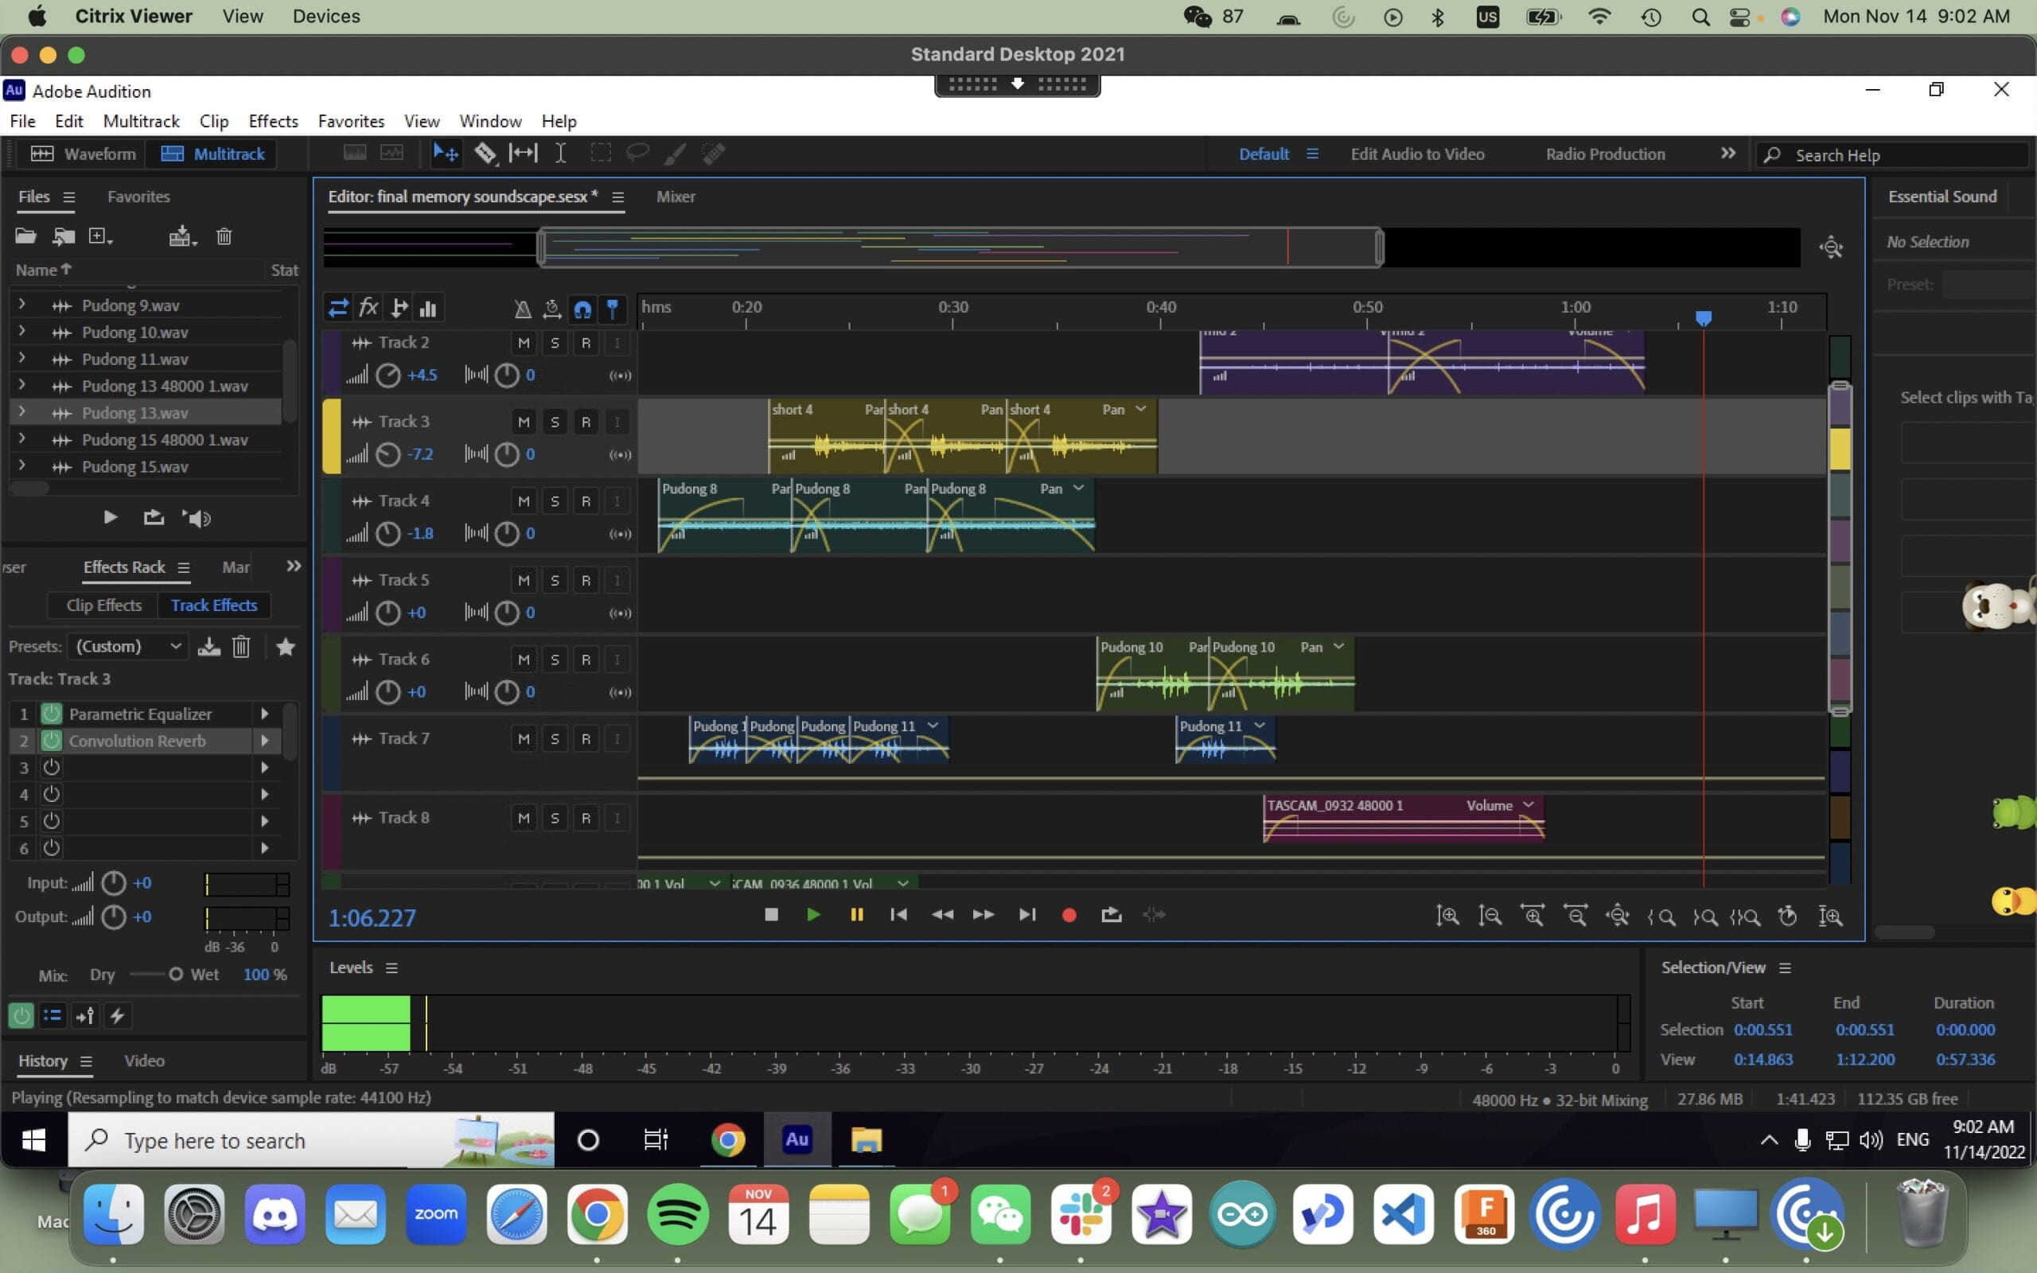Select the Razor tool
Image resolution: width=2037 pixels, height=1273 pixels.
click(x=485, y=154)
